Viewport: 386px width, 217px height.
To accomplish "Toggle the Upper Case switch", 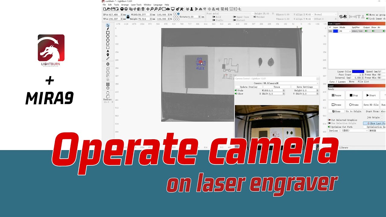I will point(234,17).
